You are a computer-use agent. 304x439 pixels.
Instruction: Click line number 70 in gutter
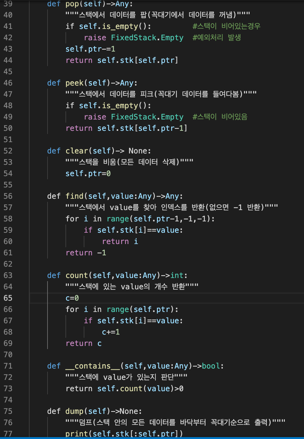(x=8, y=355)
